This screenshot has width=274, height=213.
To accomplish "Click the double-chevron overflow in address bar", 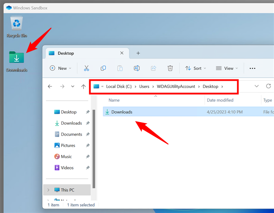I will pos(102,86).
